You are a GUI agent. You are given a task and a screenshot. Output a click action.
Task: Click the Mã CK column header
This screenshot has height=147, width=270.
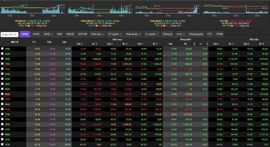pyautogui.click(x=15, y=42)
